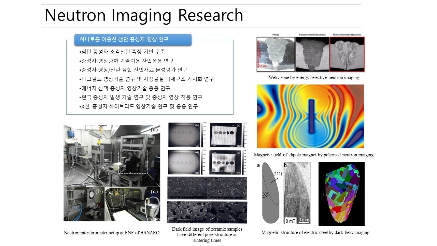Select lab photo inset labeled (c)
Image resolution: width=437 pixels, height=246 pixels.
tap(132, 204)
